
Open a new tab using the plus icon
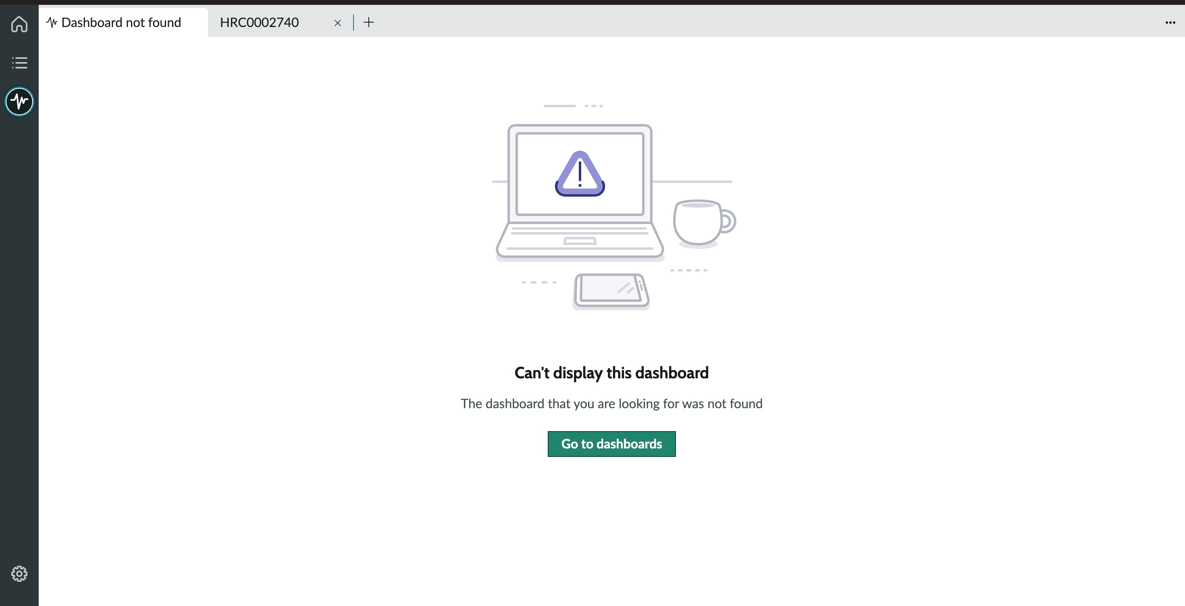tap(368, 22)
